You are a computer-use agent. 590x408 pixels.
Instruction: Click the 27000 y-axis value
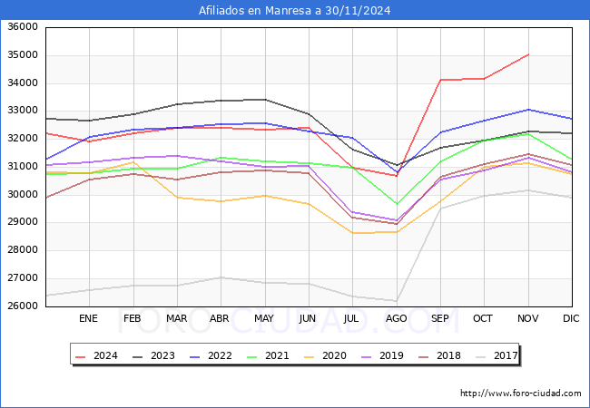[23, 278]
